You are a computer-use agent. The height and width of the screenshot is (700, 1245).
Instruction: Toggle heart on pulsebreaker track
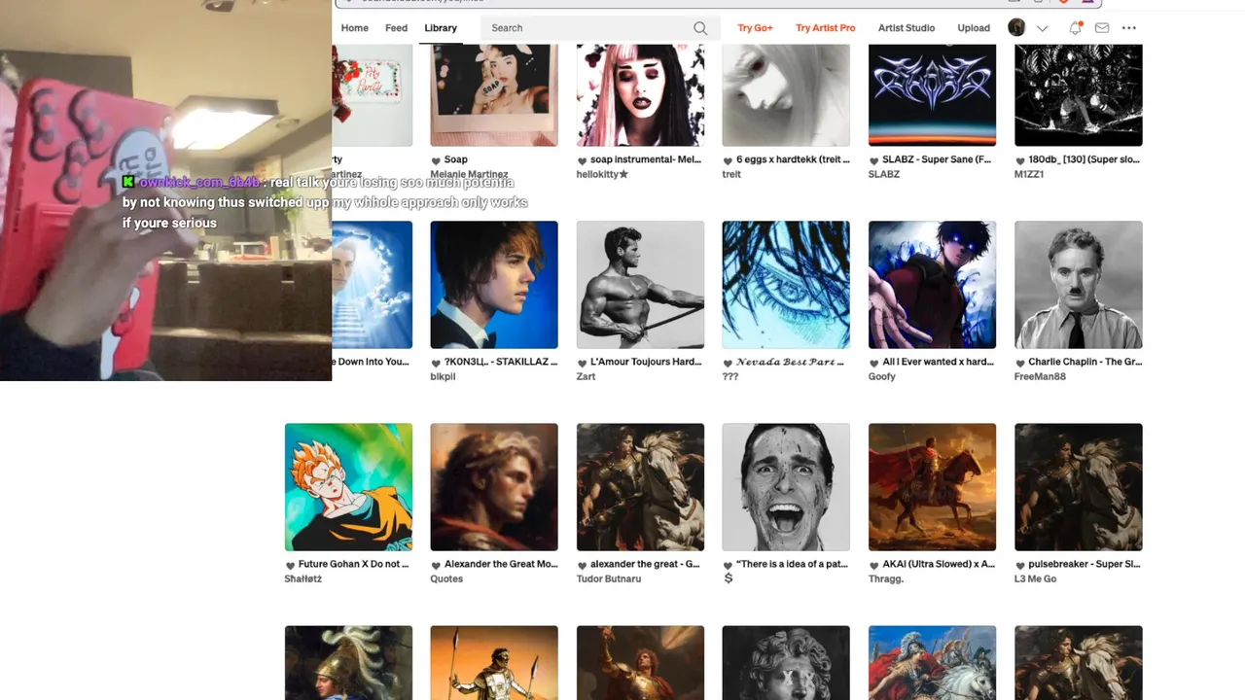click(1019, 565)
